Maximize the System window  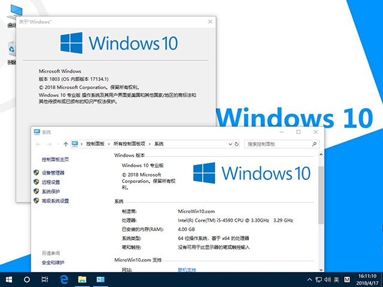[x=299, y=132]
